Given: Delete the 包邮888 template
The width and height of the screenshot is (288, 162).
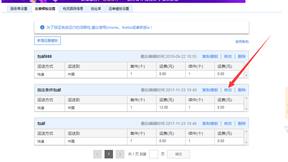Looking at the screenshot, I should pos(242,56).
